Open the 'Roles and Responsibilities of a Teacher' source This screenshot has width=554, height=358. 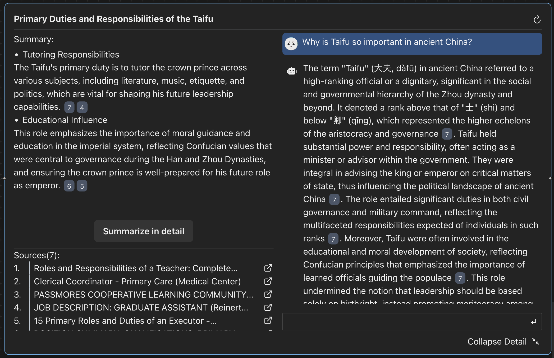(136, 268)
